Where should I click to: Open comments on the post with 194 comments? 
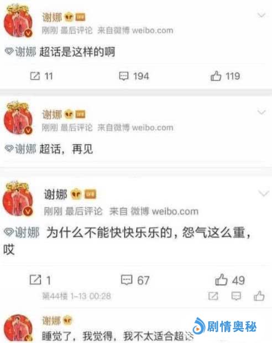click(x=134, y=76)
